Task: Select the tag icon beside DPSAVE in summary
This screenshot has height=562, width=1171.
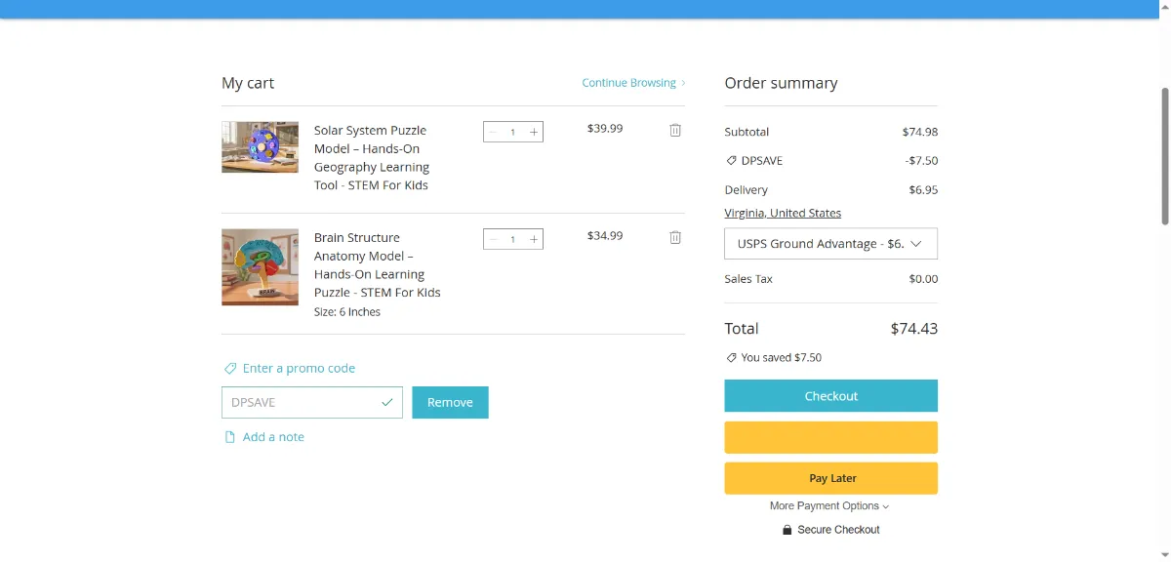Action: pyautogui.click(x=731, y=160)
